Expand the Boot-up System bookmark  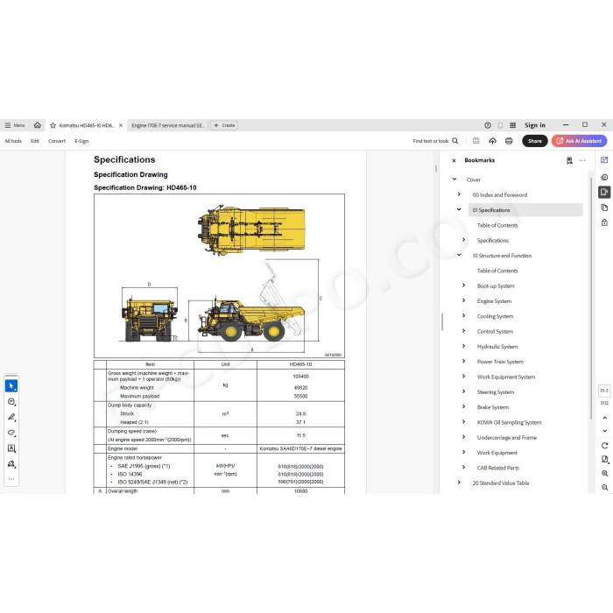[x=463, y=285]
